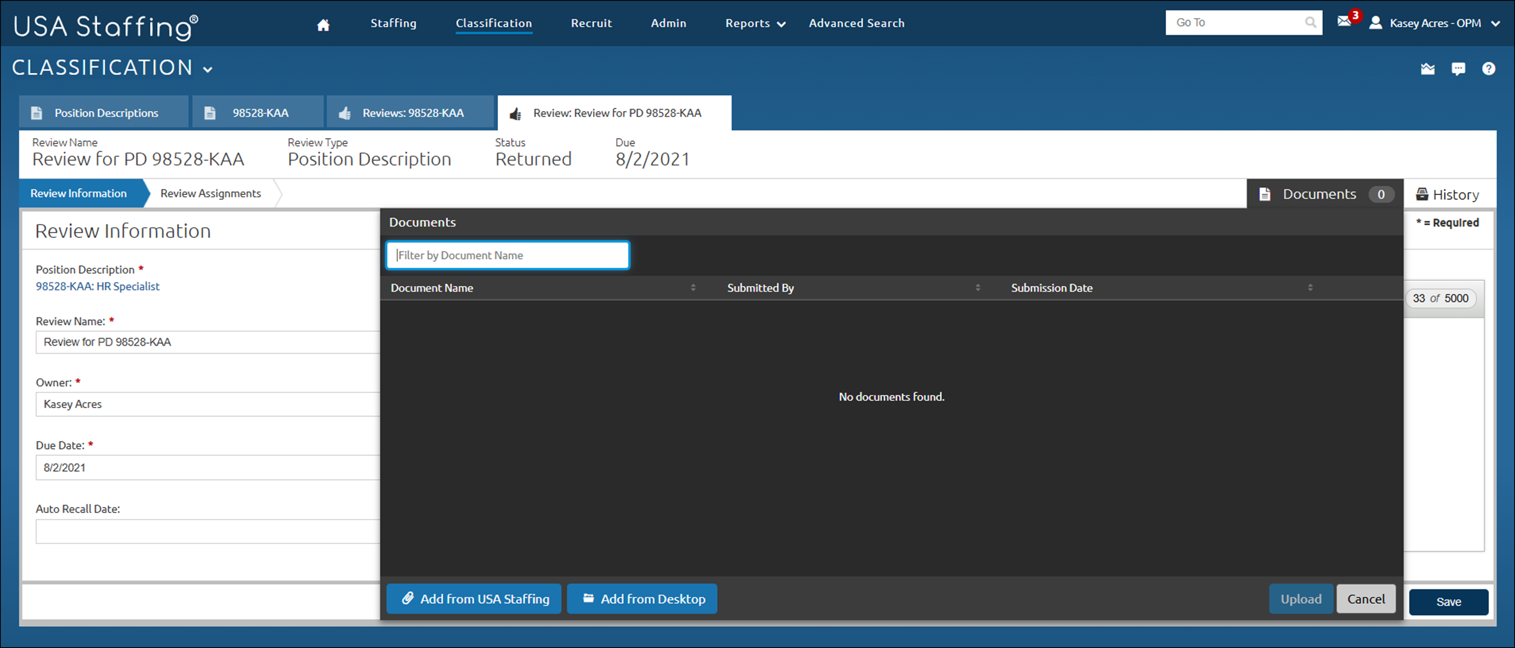This screenshot has width=1515, height=648.
Task: Click the Status value 'Returned'
Action: [x=533, y=159]
